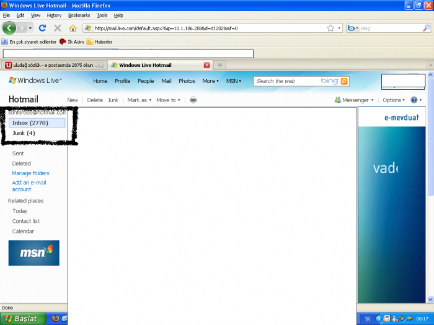Expand the More menu in Windows Live
This screenshot has width=434, height=325.
210,81
